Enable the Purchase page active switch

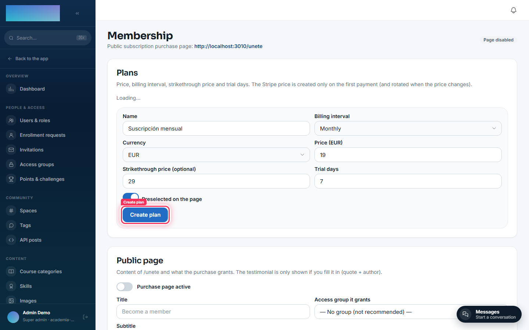pyautogui.click(x=125, y=287)
